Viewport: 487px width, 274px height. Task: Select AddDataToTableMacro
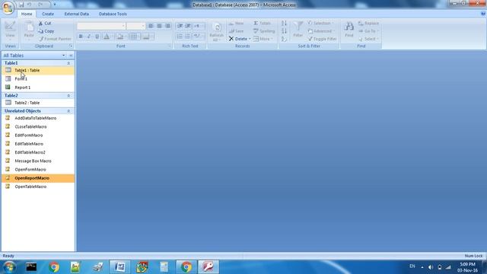click(x=38, y=118)
